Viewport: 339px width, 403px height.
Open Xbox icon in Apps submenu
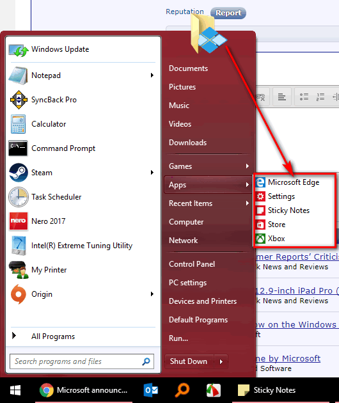click(x=260, y=239)
